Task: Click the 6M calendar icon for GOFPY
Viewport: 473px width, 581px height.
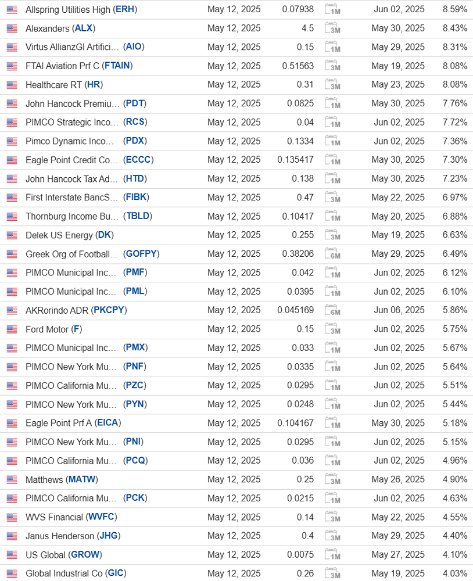Action: tap(332, 254)
